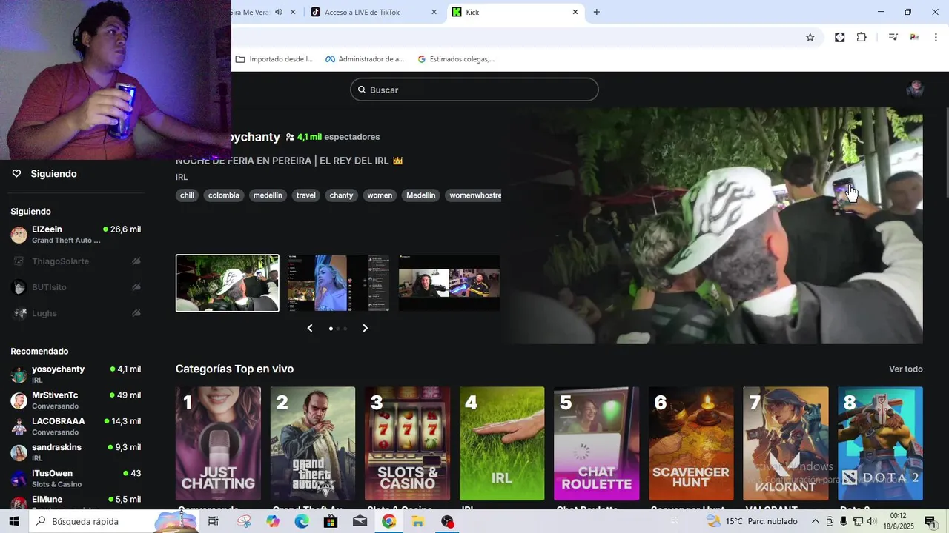The height and width of the screenshot is (533, 949).
Task: Open the Chrome extensions puzzle icon
Action: (x=862, y=37)
